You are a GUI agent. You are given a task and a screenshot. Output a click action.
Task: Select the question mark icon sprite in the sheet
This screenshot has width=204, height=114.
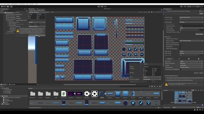coord(142,49)
